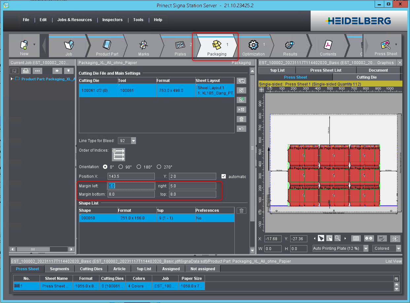Select the 0° orientation radio button

point(105,167)
